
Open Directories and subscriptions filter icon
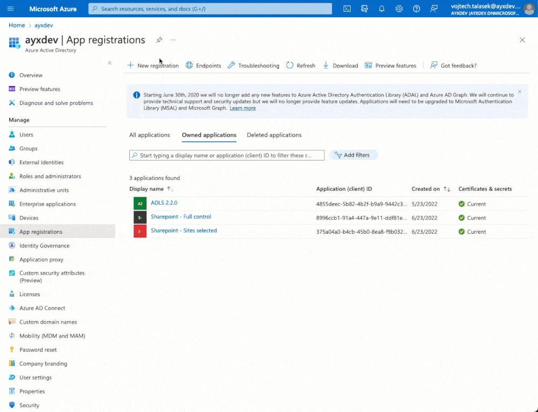click(365, 9)
